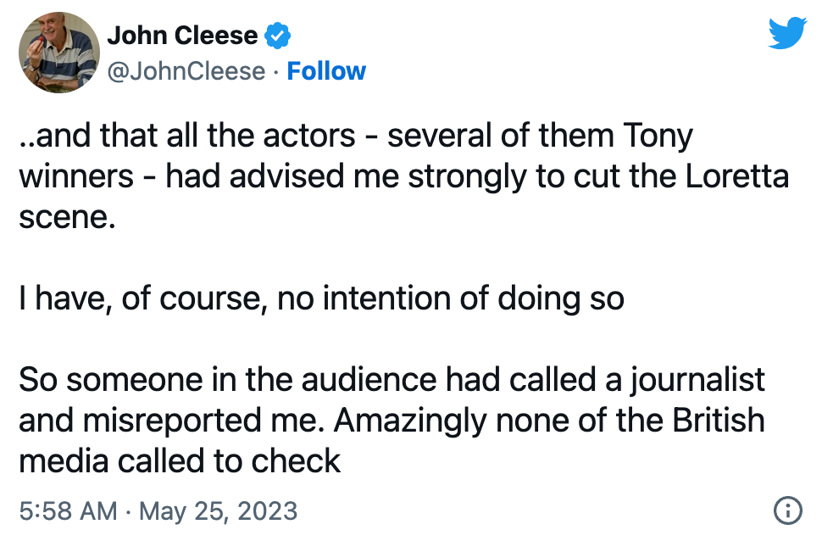Click the May 25, 2023 date

click(218, 510)
